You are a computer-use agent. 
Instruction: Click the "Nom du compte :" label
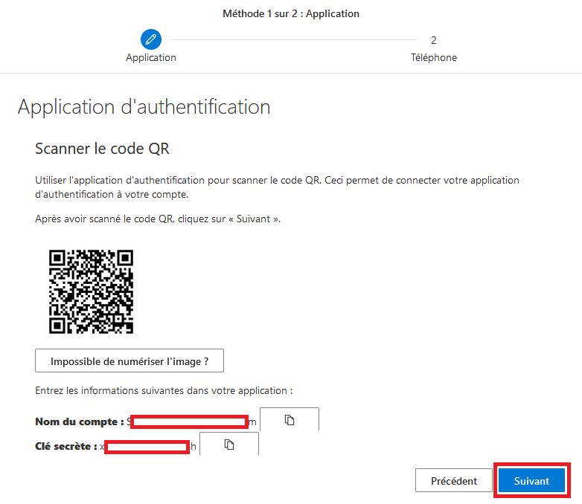(x=80, y=421)
